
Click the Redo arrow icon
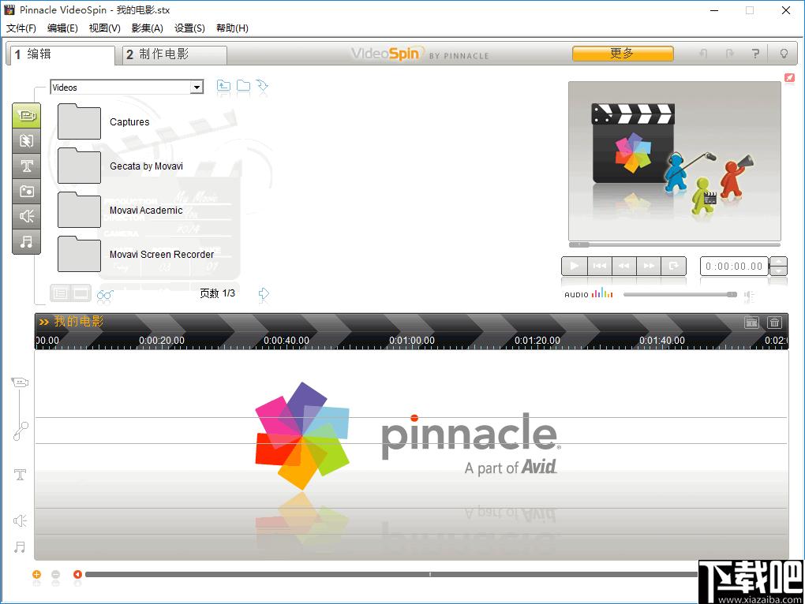(729, 54)
